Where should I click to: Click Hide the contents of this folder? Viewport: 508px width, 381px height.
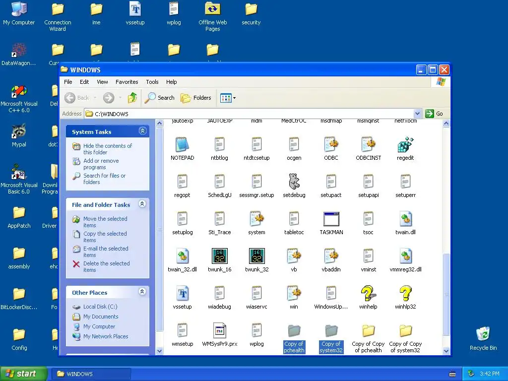coord(108,149)
